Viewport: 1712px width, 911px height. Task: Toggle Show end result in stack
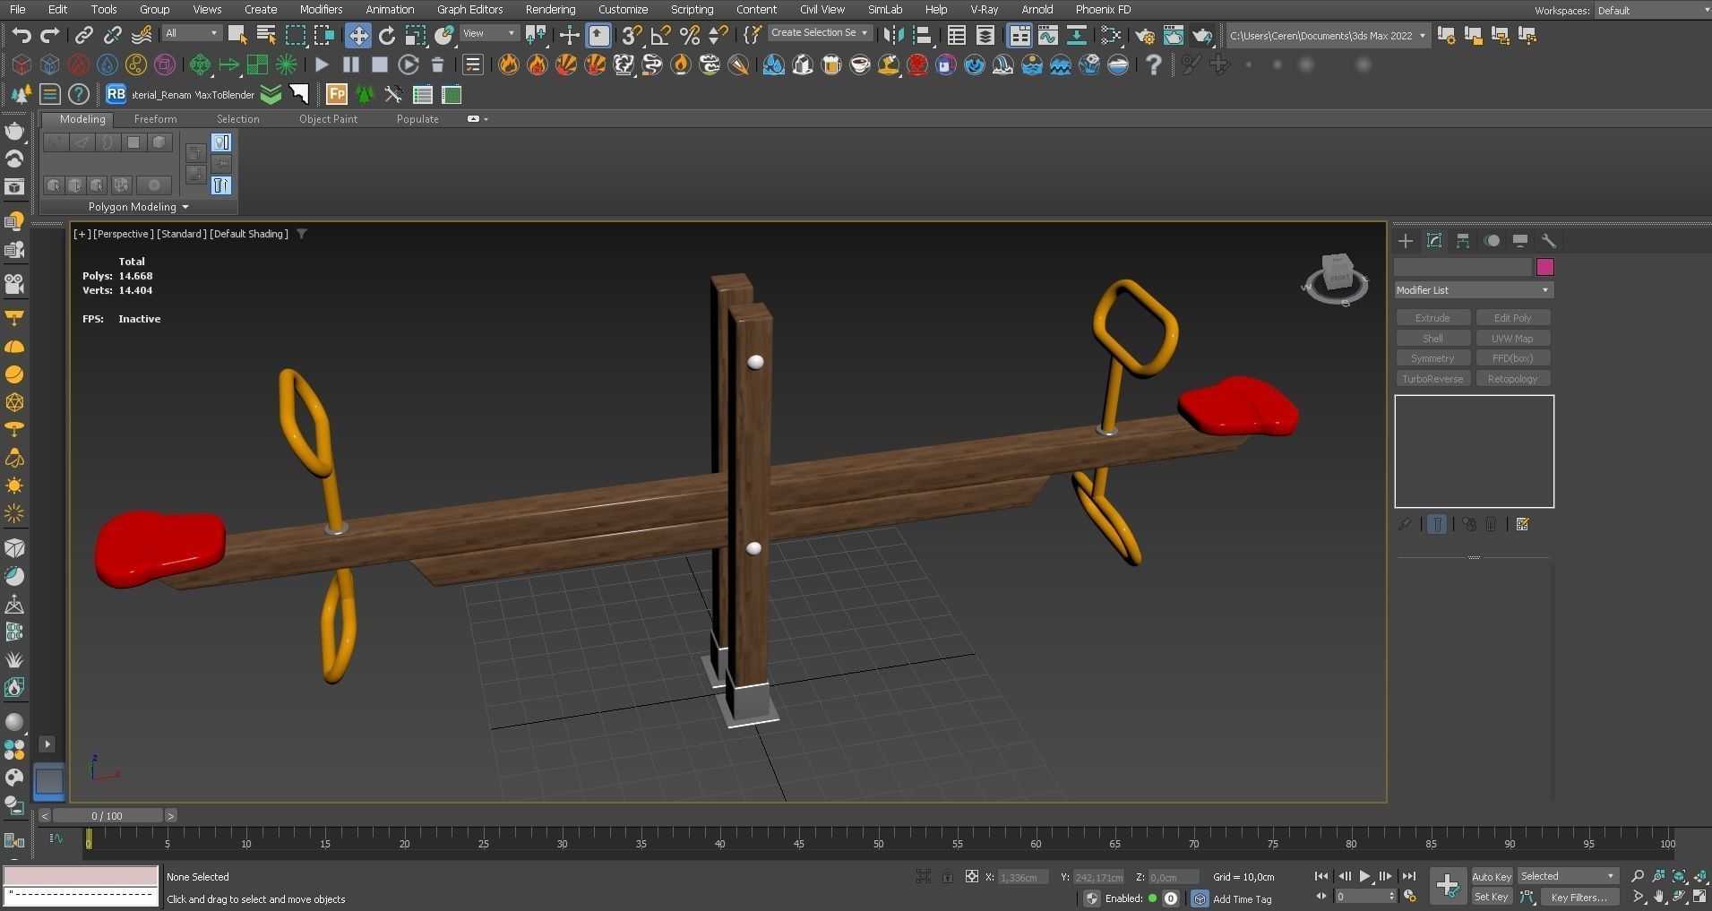pos(1437,524)
